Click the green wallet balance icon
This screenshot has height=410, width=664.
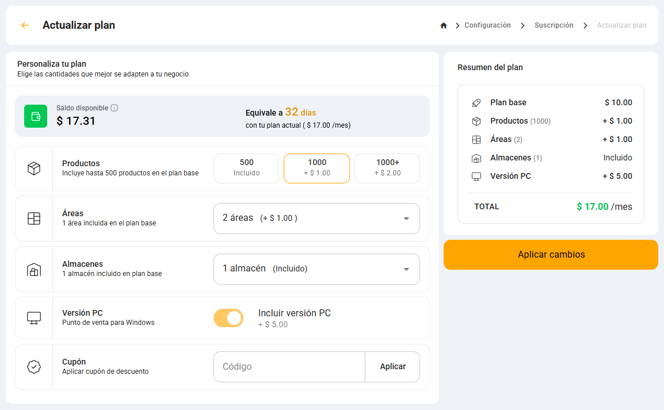click(x=36, y=116)
